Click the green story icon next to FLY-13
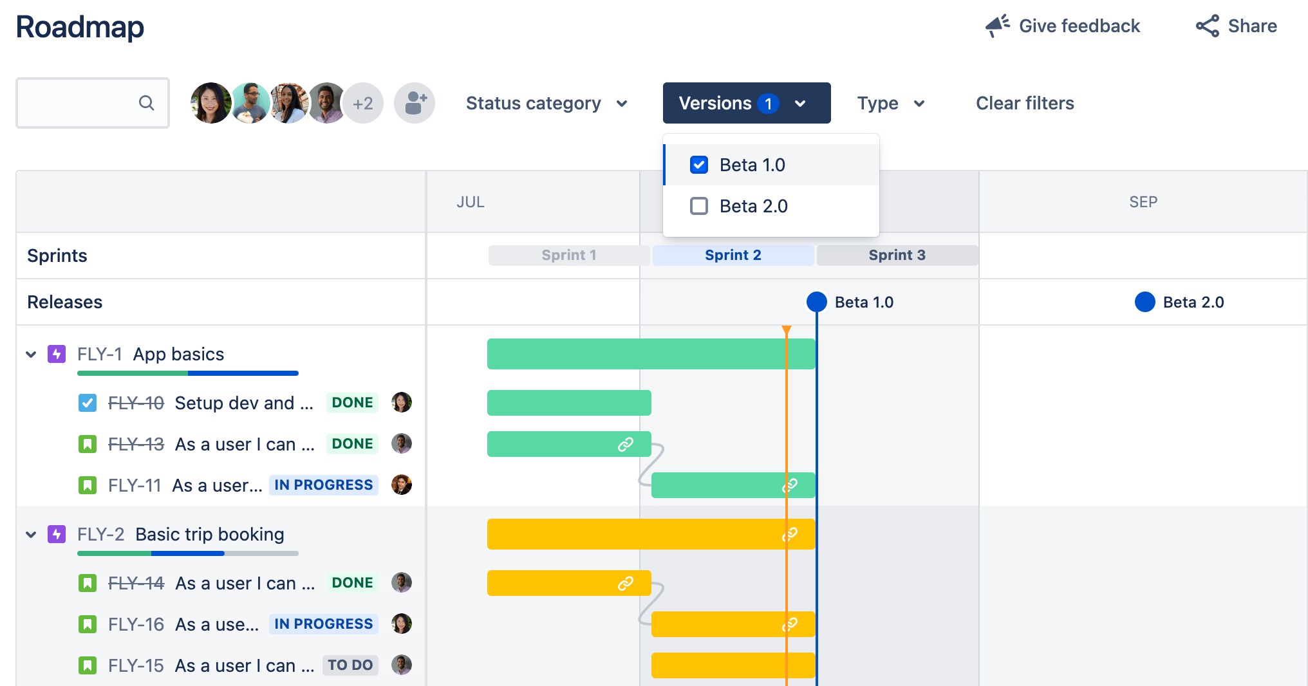The width and height of the screenshot is (1308, 686). point(87,443)
